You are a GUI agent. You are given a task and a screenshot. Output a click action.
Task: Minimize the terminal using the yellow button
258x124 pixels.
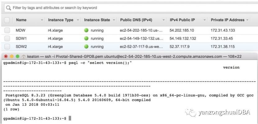(11, 56)
